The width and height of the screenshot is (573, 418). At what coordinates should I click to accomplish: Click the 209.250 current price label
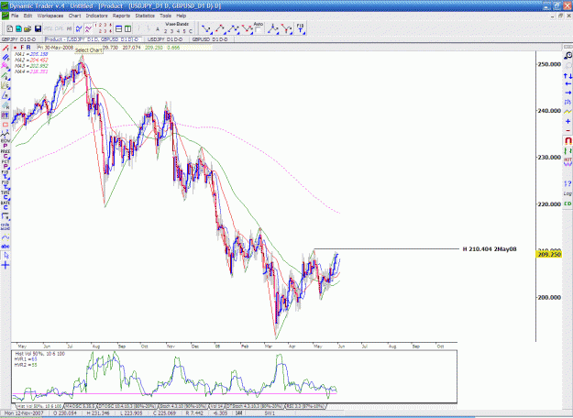(x=548, y=254)
